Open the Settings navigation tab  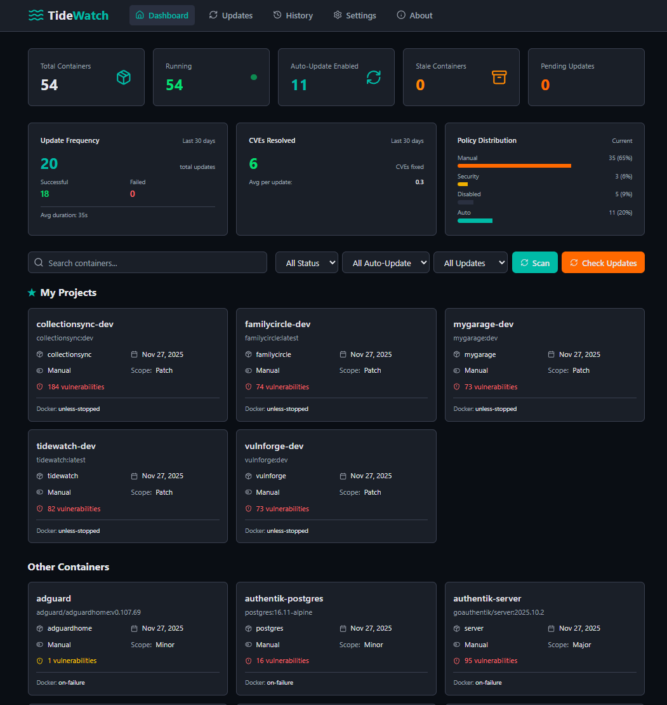pos(355,15)
